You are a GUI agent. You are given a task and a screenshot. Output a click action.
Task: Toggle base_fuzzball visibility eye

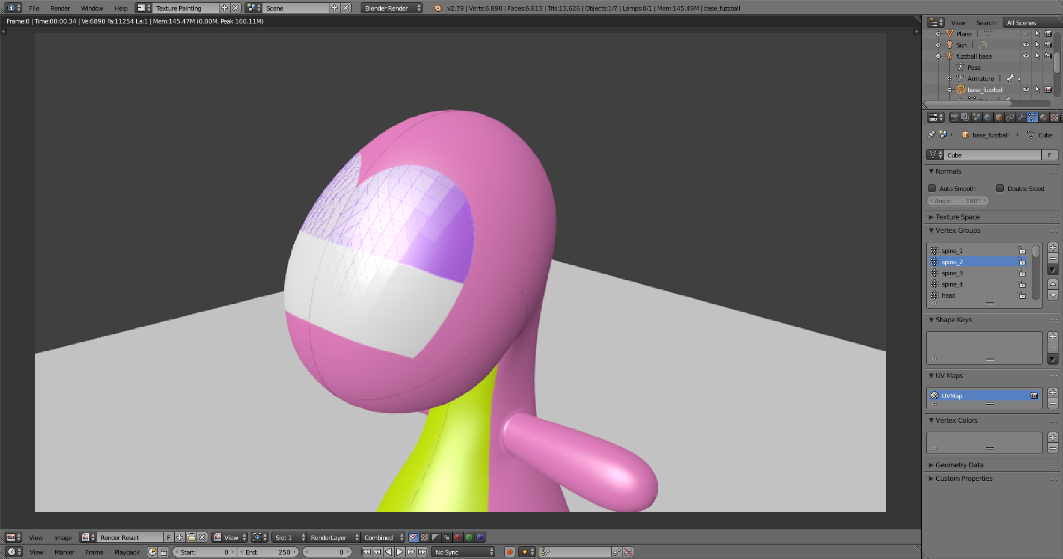tap(1026, 90)
